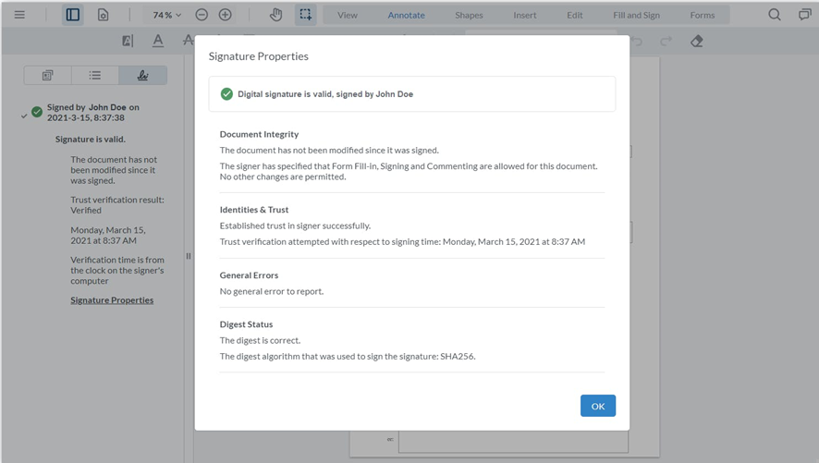The width and height of the screenshot is (819, 463).
Task: Toggle the comments panel icon
Action: tap(804, 15)
